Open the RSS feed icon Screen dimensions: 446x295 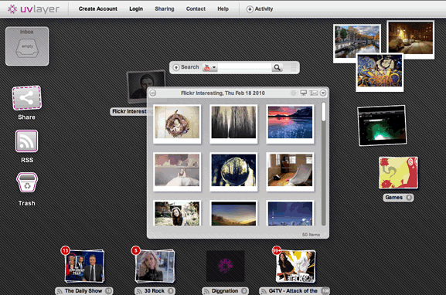[x=27, y=141]
